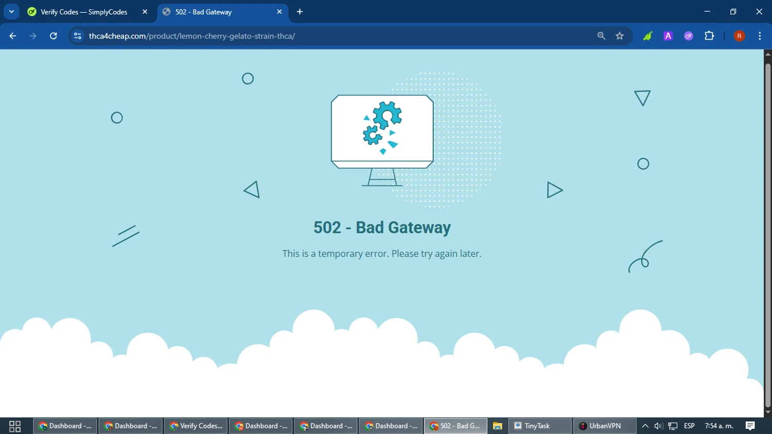
Task: Change the ESP input language
Action: [x=689, y=426]
